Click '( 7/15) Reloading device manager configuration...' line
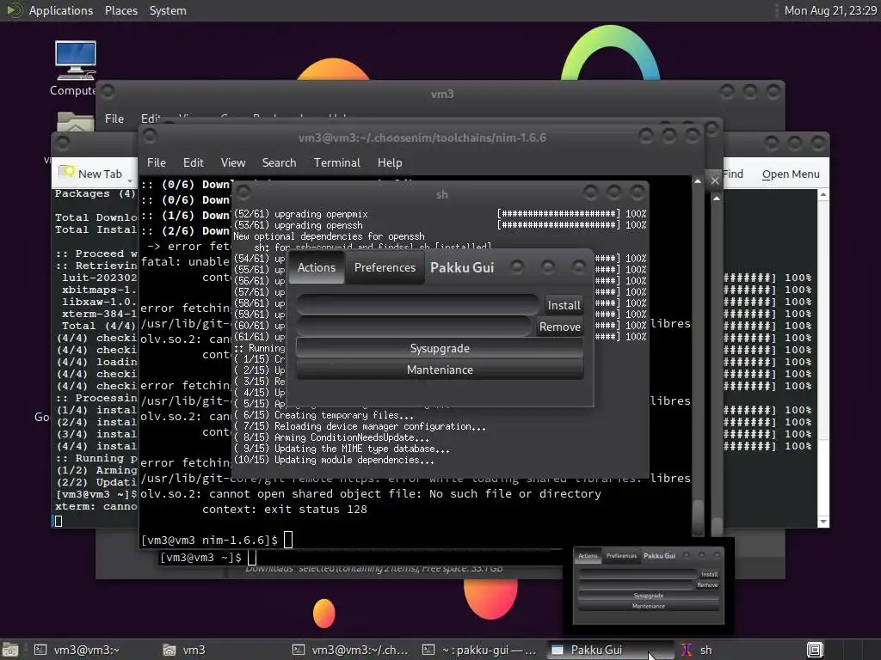The image size is (881, 660). pos(360,426)
